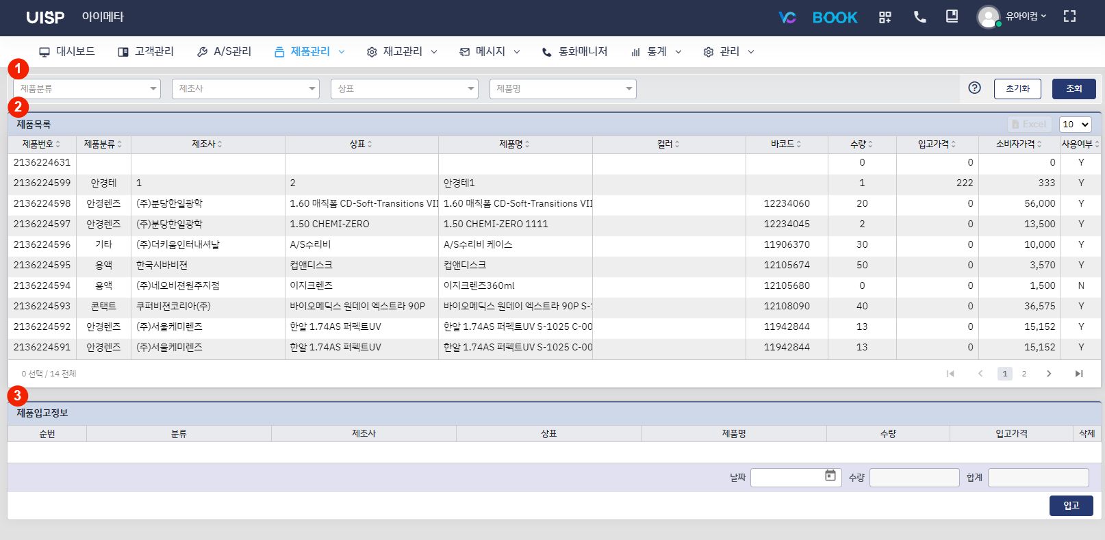Go to first page icon

pyautogui.click(x=950, y=374)
